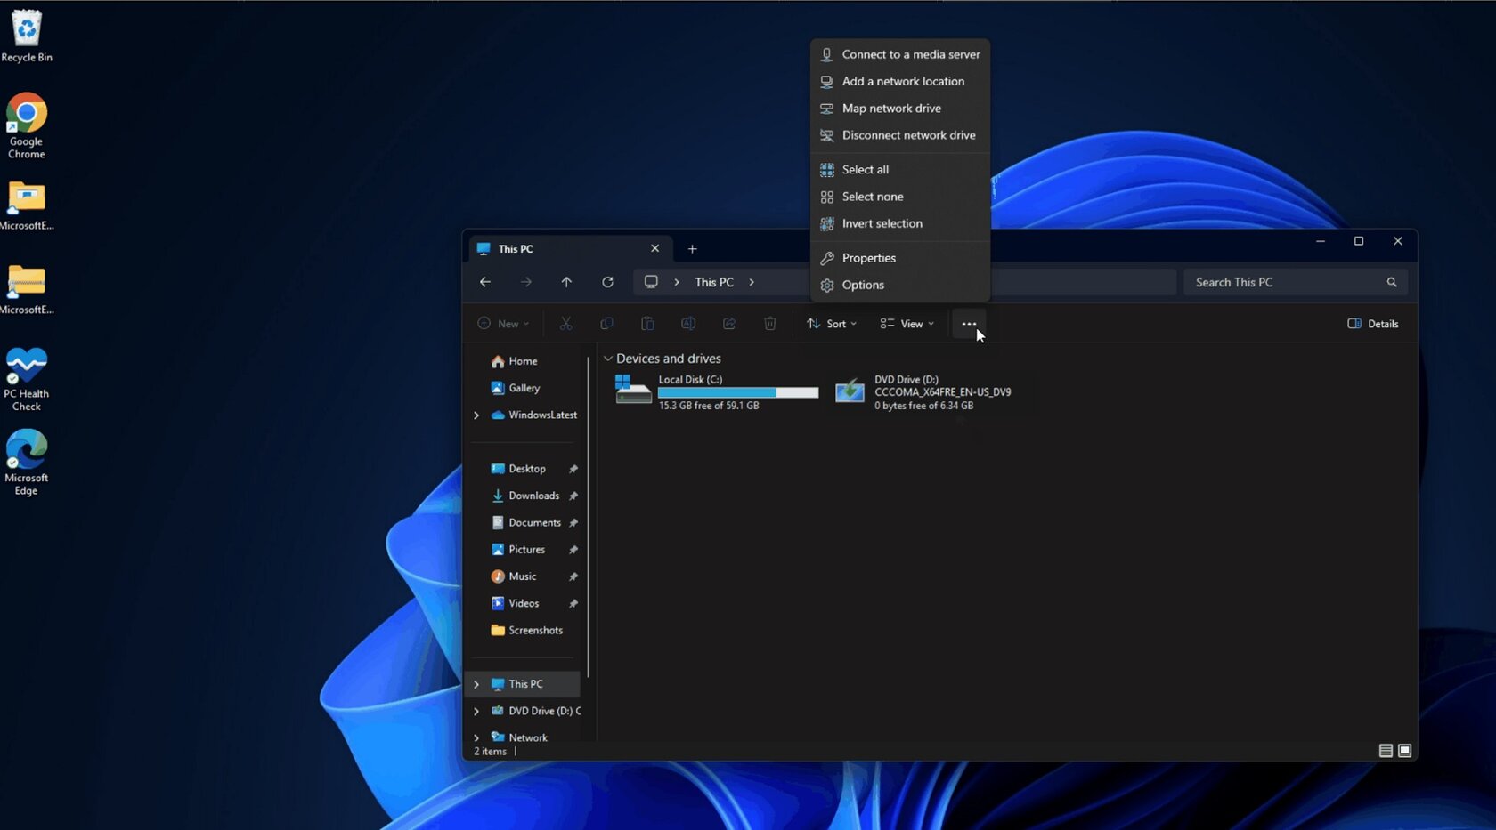Viewport: 1496px width, 830px height.
Task: Open Google Chrome desktop shortcut
Action: (x=27, y=125)
